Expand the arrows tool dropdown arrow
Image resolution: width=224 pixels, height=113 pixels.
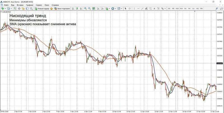165,9
